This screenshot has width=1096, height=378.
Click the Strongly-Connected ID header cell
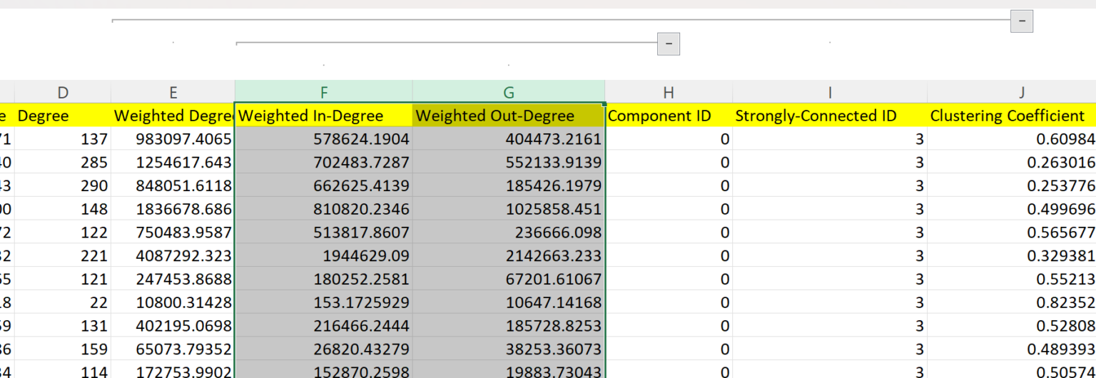click(x=830, y=116)
